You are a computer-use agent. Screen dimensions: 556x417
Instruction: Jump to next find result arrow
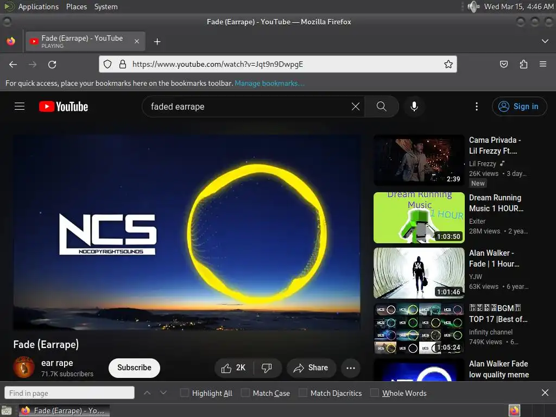[163, 393]
